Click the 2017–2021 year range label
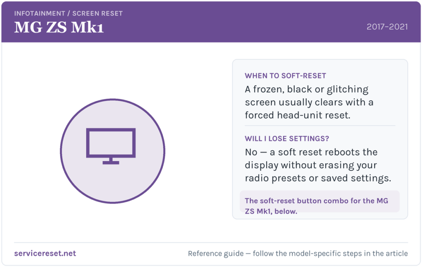422x267 pixels. click(387, 27)
